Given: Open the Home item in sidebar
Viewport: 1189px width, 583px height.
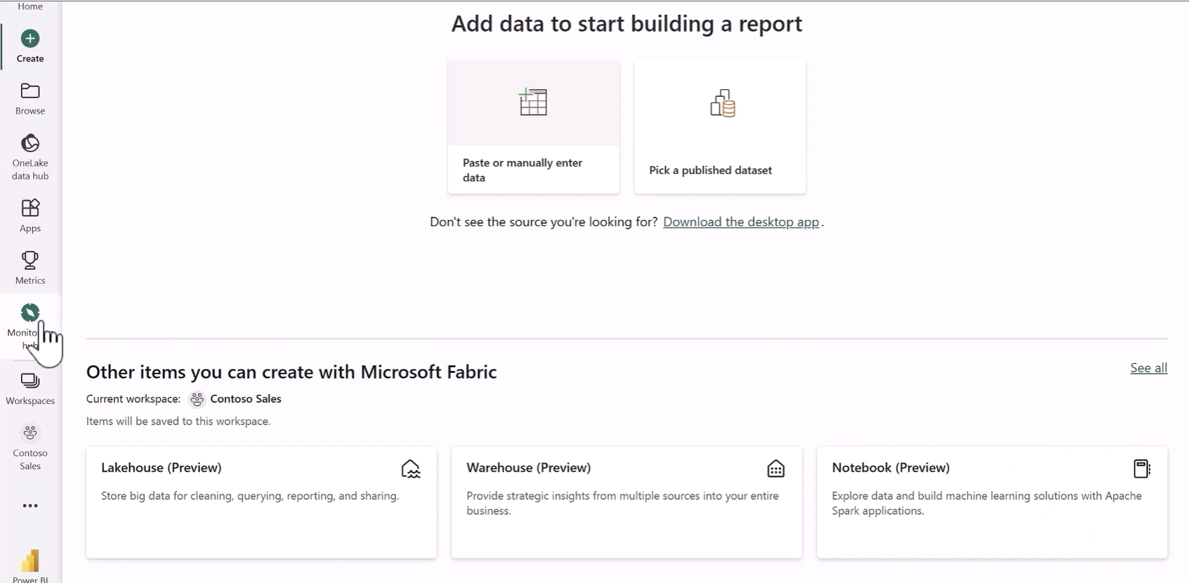Looking at the screenshot, I should click(30, 6).
